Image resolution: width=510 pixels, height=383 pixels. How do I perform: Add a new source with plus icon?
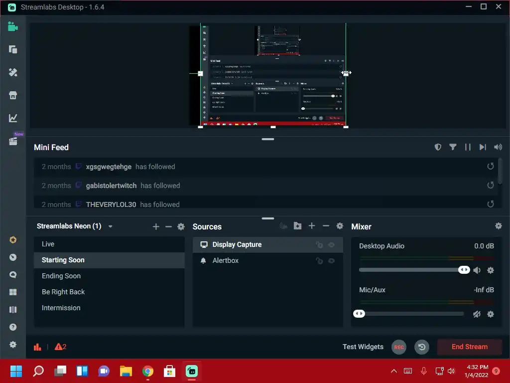click(312, 226)
